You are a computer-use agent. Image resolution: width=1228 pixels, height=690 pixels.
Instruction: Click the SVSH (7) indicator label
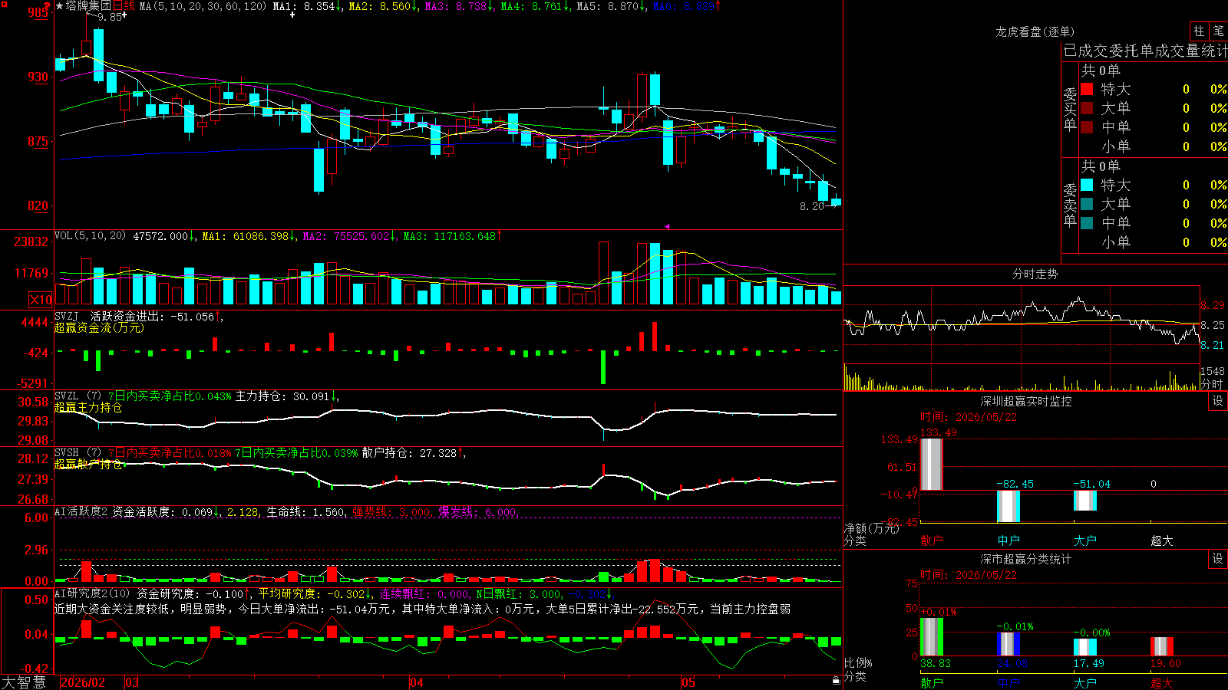[78, 453]
